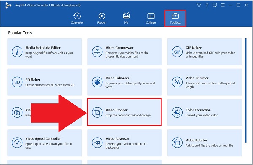Image resolution: width=253 pixels, height=165 pixels.
Task: Launch the GIF Maker tool
Action: [x=205, y=52]
